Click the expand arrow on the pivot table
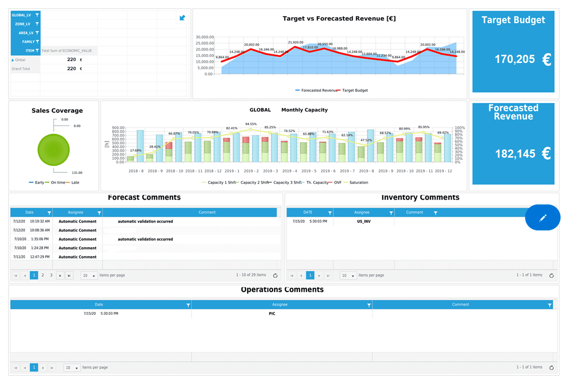 pyautogui.click(x=182, y=17)
